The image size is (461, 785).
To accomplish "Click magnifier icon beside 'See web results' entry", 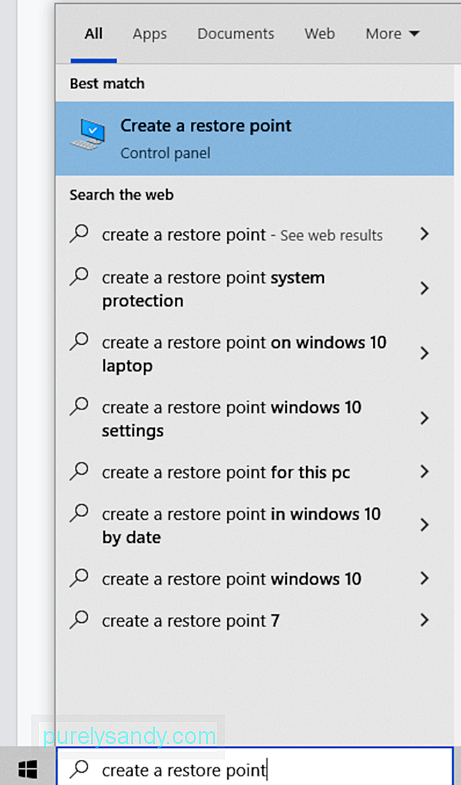I will click(79, 233).
